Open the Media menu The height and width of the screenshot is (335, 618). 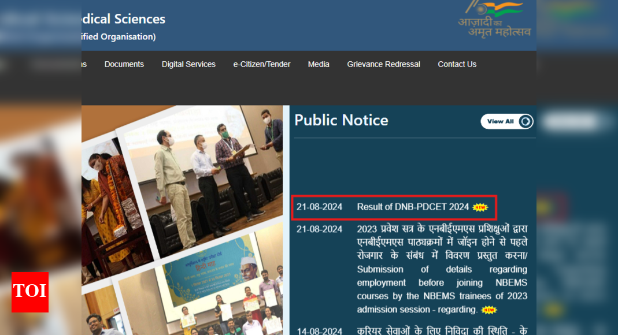[x=319, y=64]
